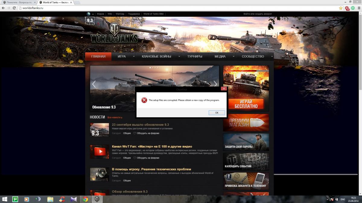The width and height of the screenshot is (362, 203).
Task: Click the red play-button news thumbnail
Action: coord(99,152)
